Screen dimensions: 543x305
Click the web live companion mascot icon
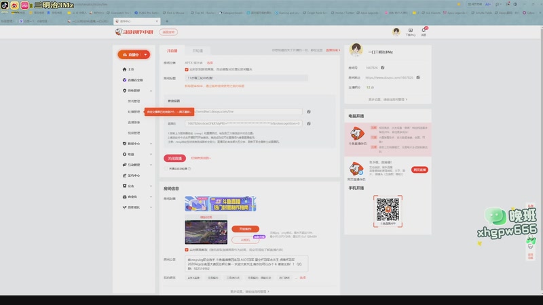click(x=356, y=169)
